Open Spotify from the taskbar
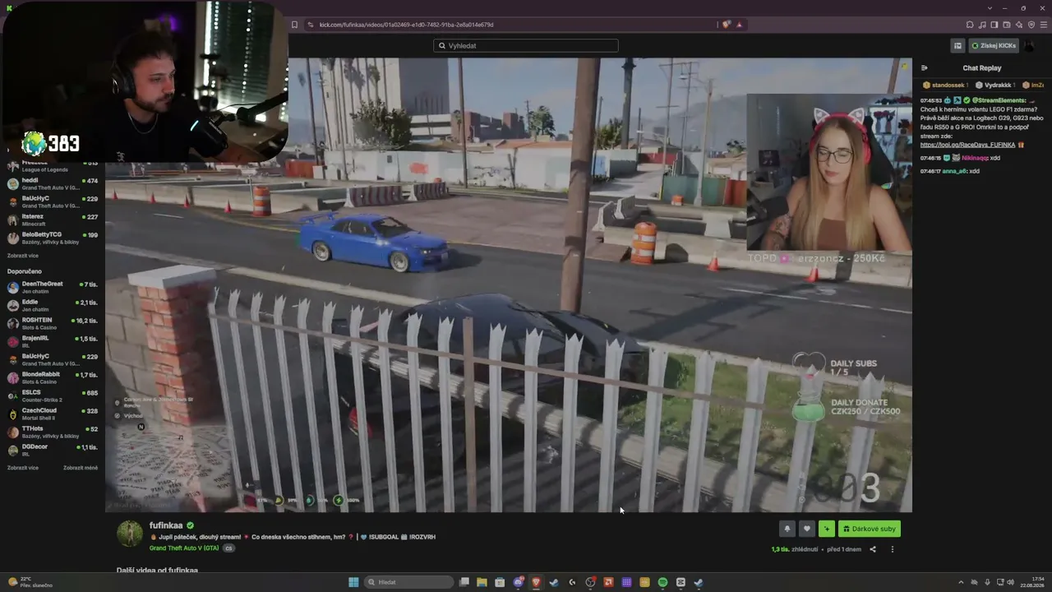Screen dimensions: 1052x592 point(662,582)
